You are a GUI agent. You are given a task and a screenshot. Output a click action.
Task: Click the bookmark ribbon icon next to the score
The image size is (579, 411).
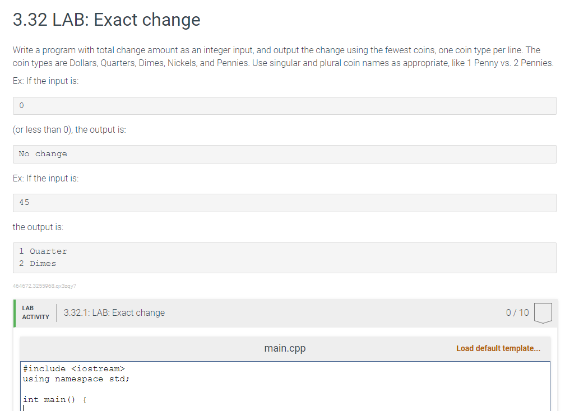543,312
